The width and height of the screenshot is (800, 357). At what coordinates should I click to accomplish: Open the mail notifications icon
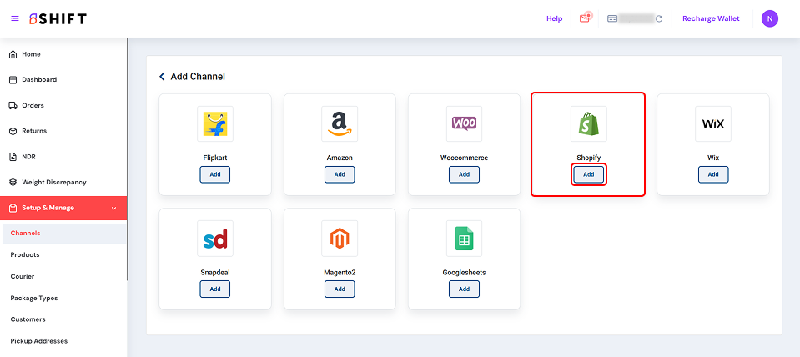(x=585, y=18)
